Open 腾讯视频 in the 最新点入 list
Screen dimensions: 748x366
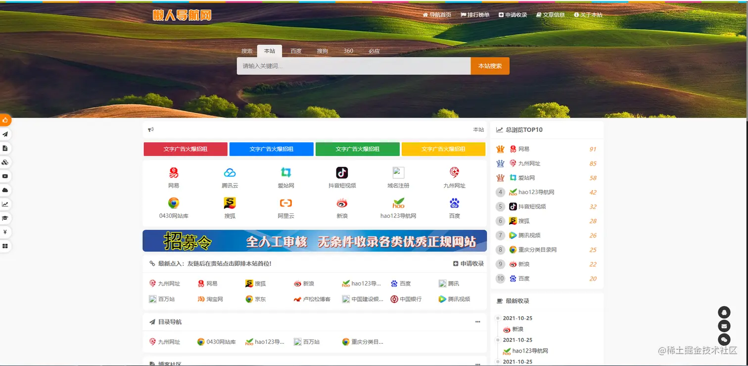[x=454, y=299]
